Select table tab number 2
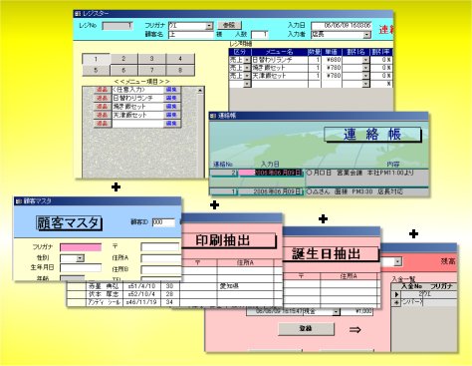 123,59
